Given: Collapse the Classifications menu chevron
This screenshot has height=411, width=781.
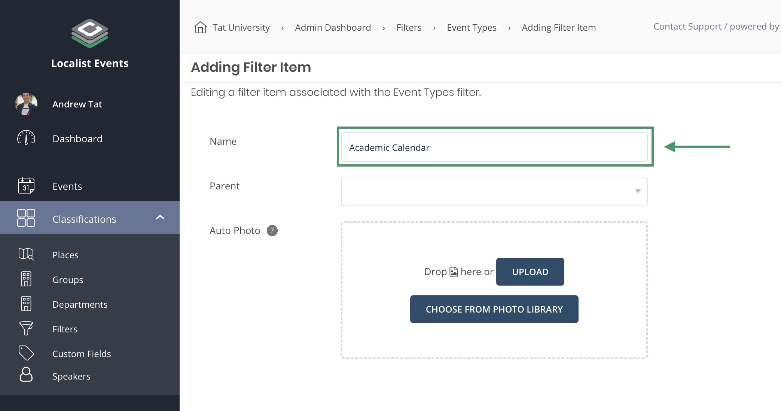Looking at the screenshot, I should click(x=160, y=217).
